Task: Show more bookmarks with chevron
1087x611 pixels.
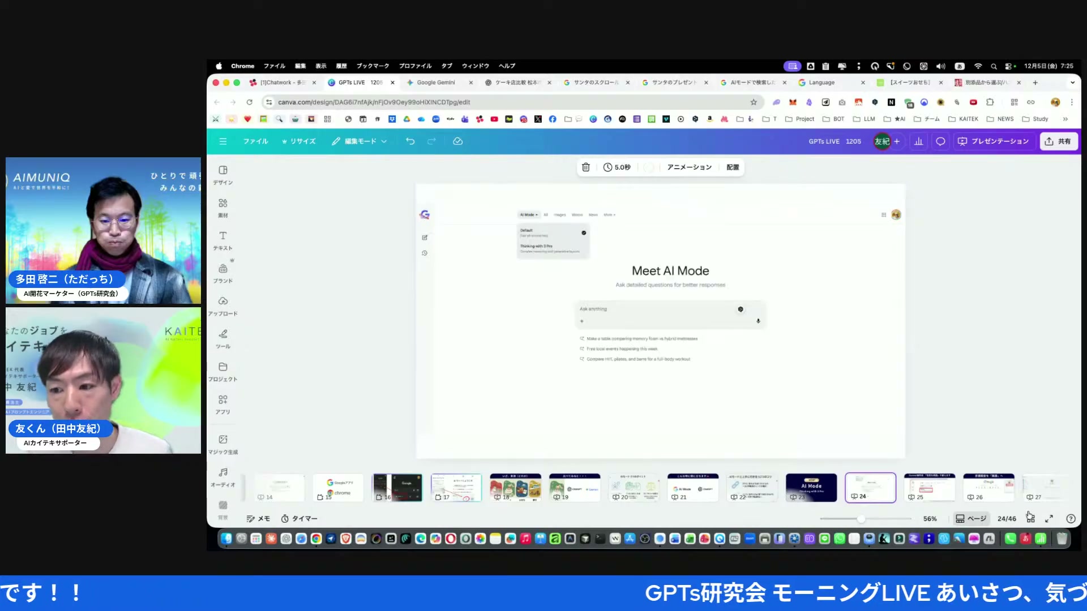Action: [x=1065, y=119]
